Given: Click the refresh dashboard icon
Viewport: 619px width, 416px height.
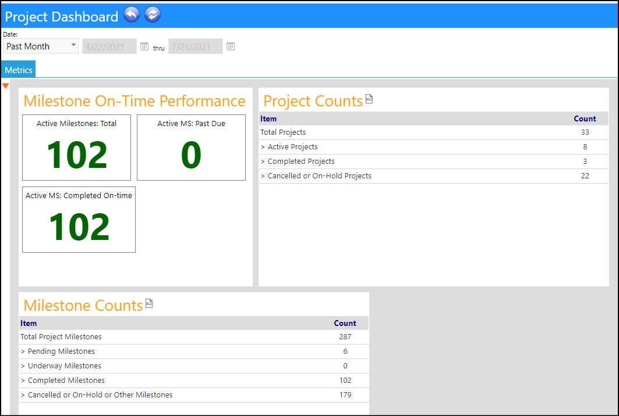Looking at the screenshot, I should 153,15.
